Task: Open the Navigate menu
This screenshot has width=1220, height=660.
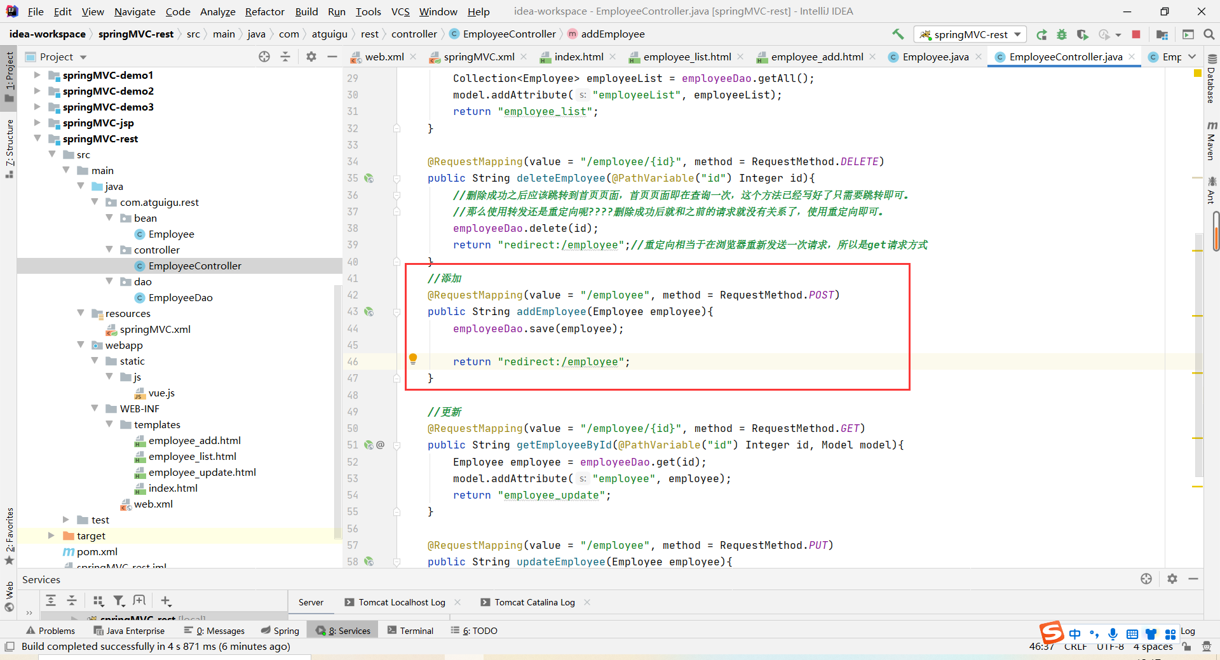Action: click(135, 11)
